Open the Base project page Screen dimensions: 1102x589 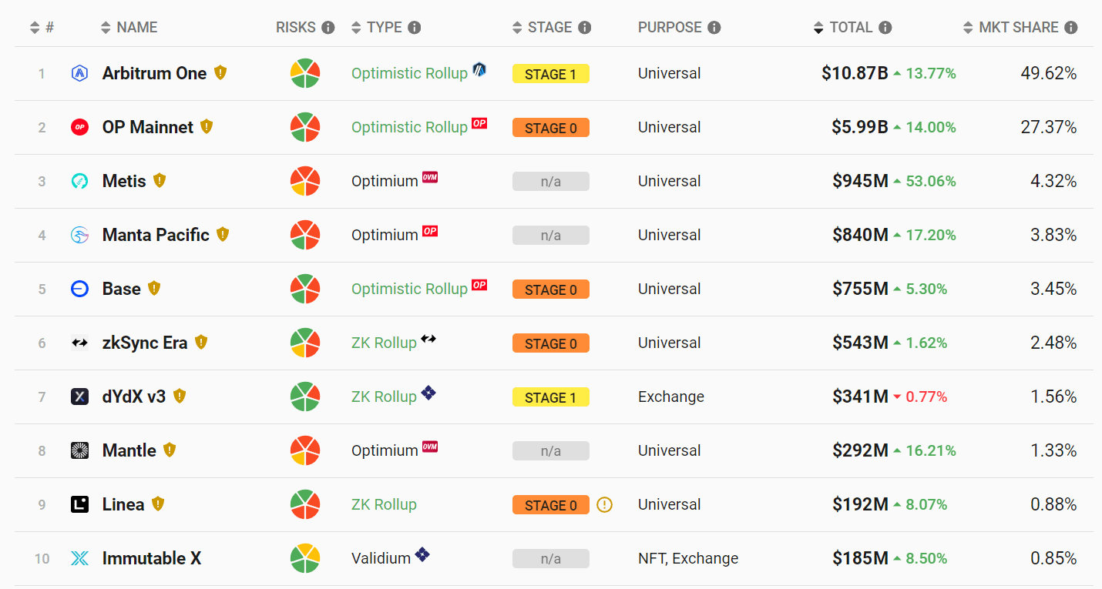point(122,289)
